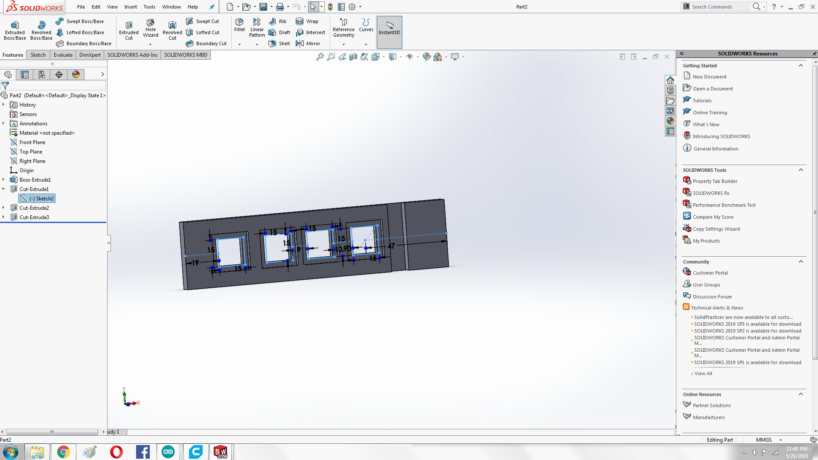This screenshot has width=818, height=460.
Task: Open the MMGS unit system selector
Action: [x=769, y=440]
